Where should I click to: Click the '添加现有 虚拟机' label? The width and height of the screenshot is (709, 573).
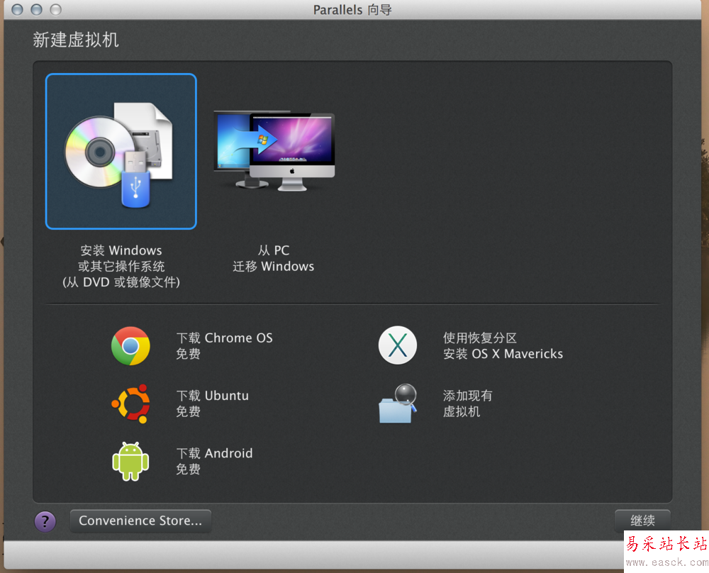[467, 404]
